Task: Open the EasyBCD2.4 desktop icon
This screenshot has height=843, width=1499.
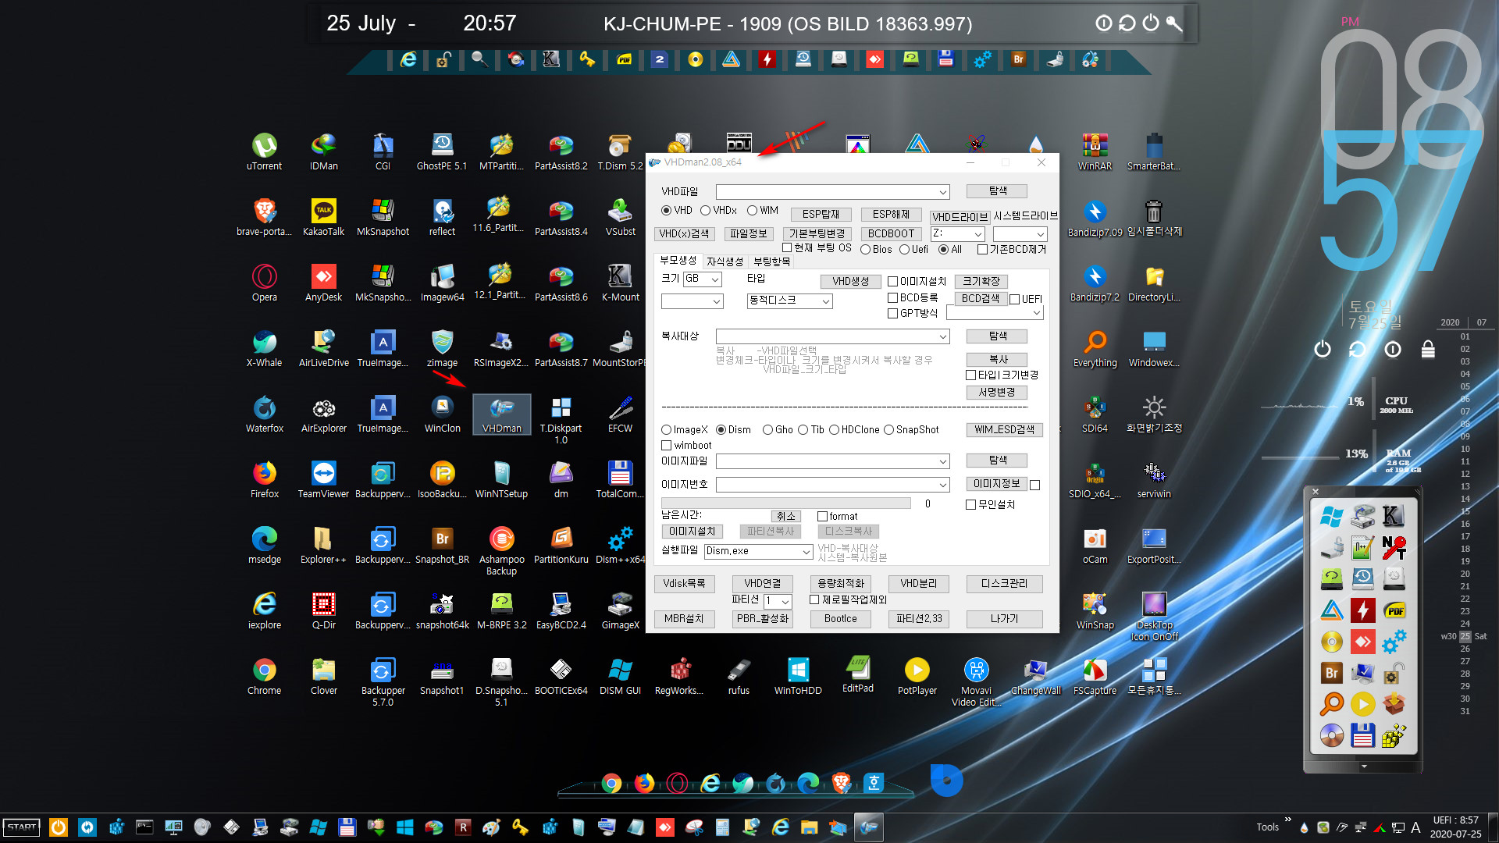Action: pyautogui.click(x=561, y=610)
